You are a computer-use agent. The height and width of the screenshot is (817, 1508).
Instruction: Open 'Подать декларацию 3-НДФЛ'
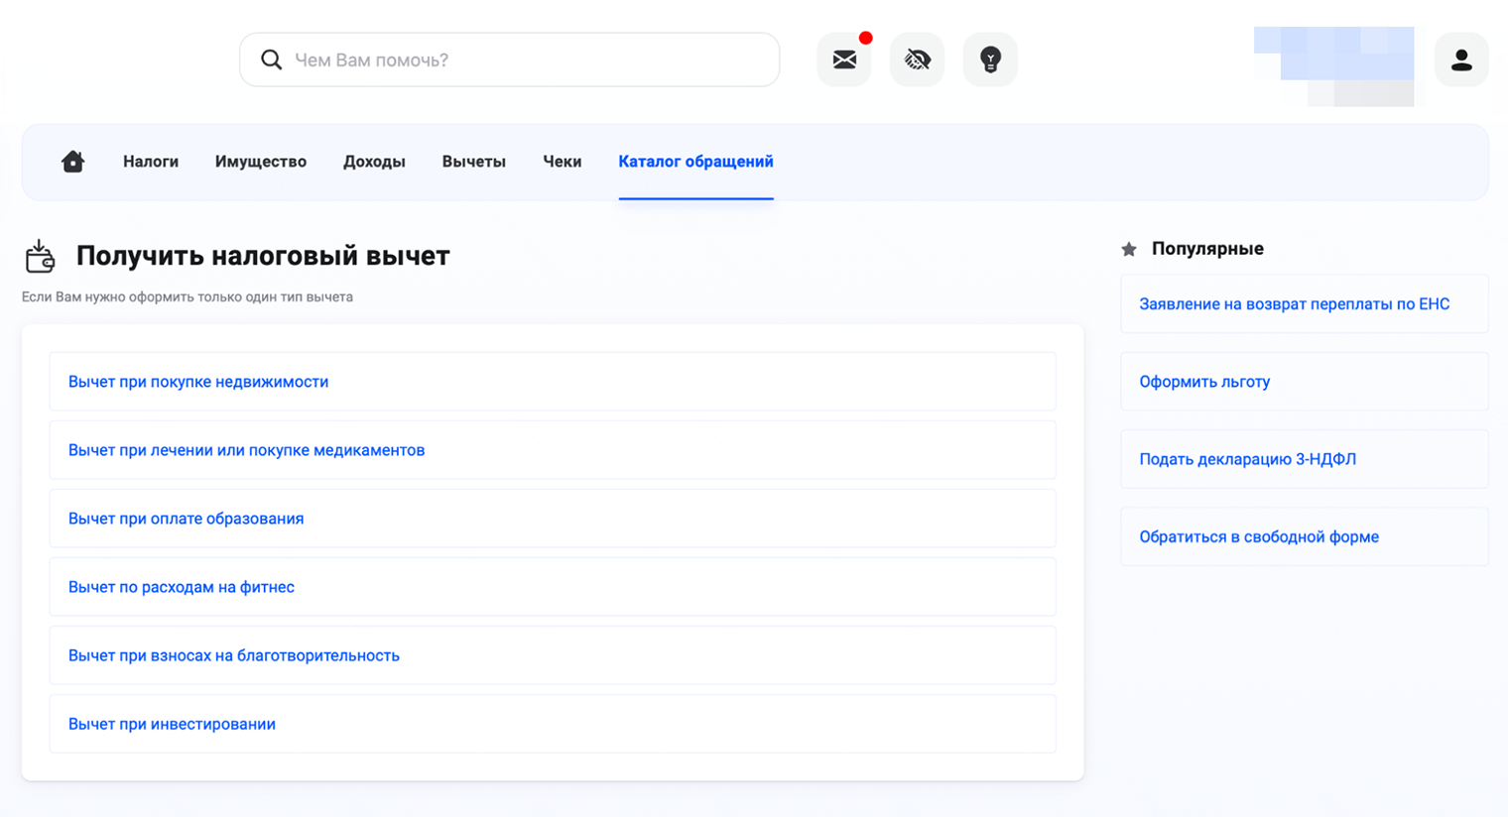(1305, 459)
